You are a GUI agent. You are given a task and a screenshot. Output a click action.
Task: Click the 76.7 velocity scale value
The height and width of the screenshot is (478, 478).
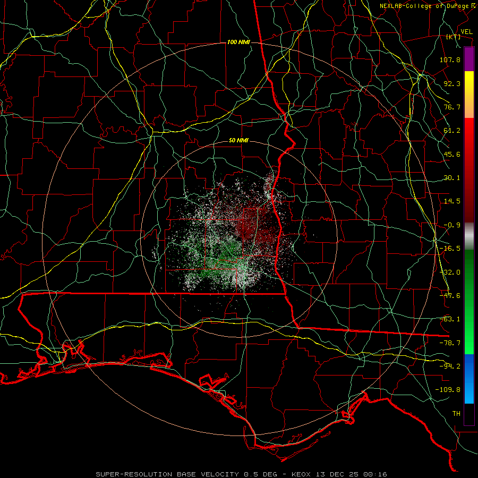pyautogui.click(x=452, y=107)
